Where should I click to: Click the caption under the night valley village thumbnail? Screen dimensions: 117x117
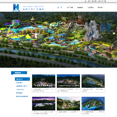pyautogui.click(x=44, y=90)
